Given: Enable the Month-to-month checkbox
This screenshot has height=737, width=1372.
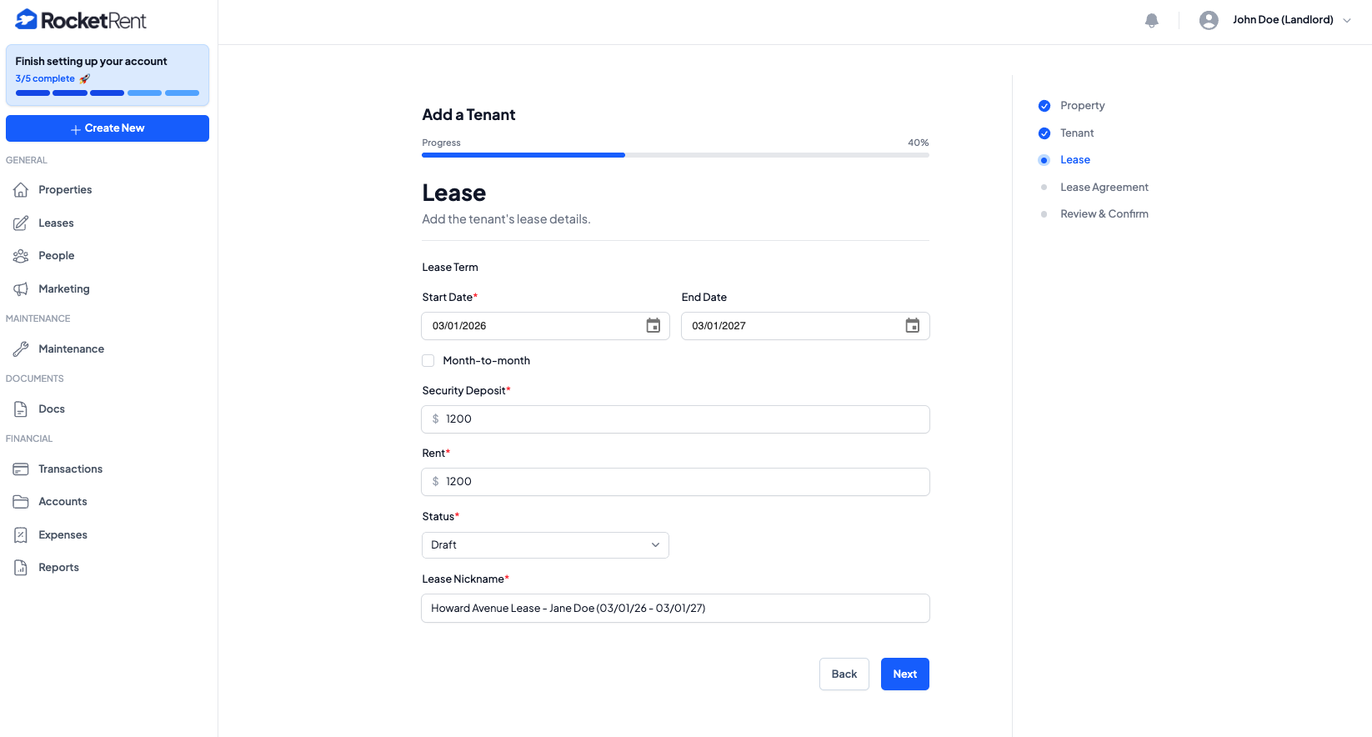Looking at the screenshot, I should (x=428, y=361).
